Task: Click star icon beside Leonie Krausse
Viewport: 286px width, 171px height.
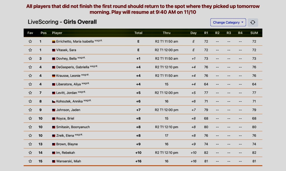Action: tap(30, 76)
